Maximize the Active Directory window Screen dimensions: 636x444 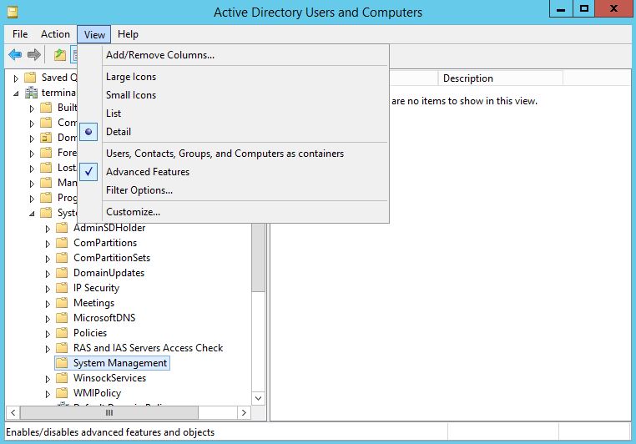(583, 9)
